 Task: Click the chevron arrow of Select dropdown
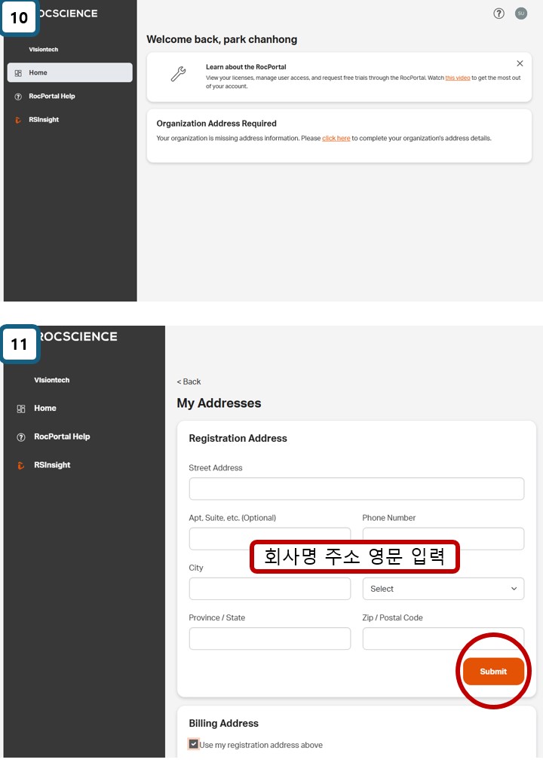pos(514,589)
